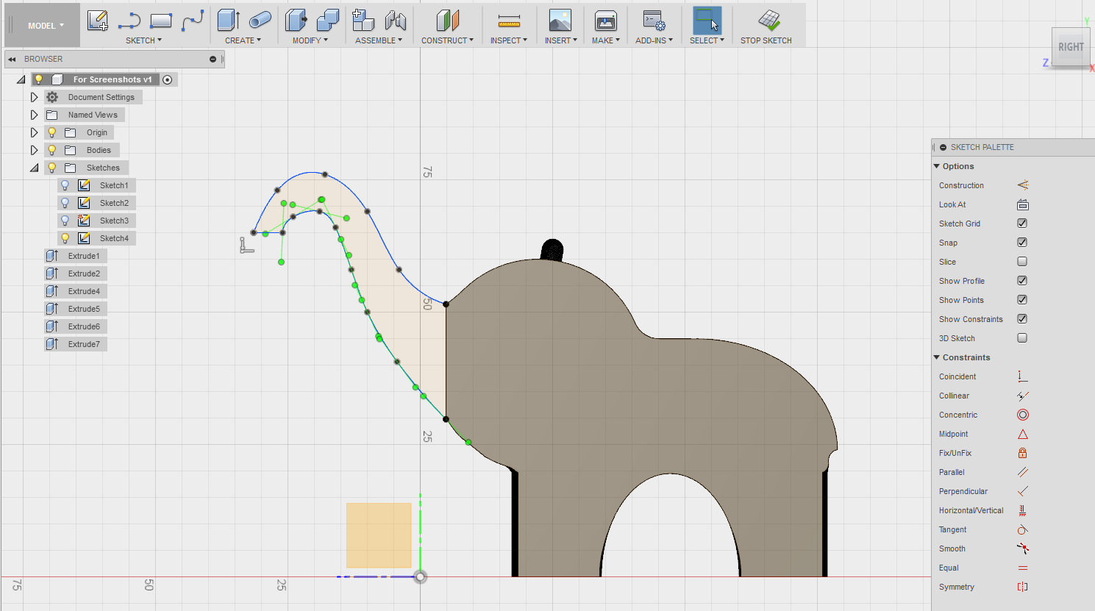Collapse the Options section in palette
The height and width of the screenshot is (611, 1095).
937,166
